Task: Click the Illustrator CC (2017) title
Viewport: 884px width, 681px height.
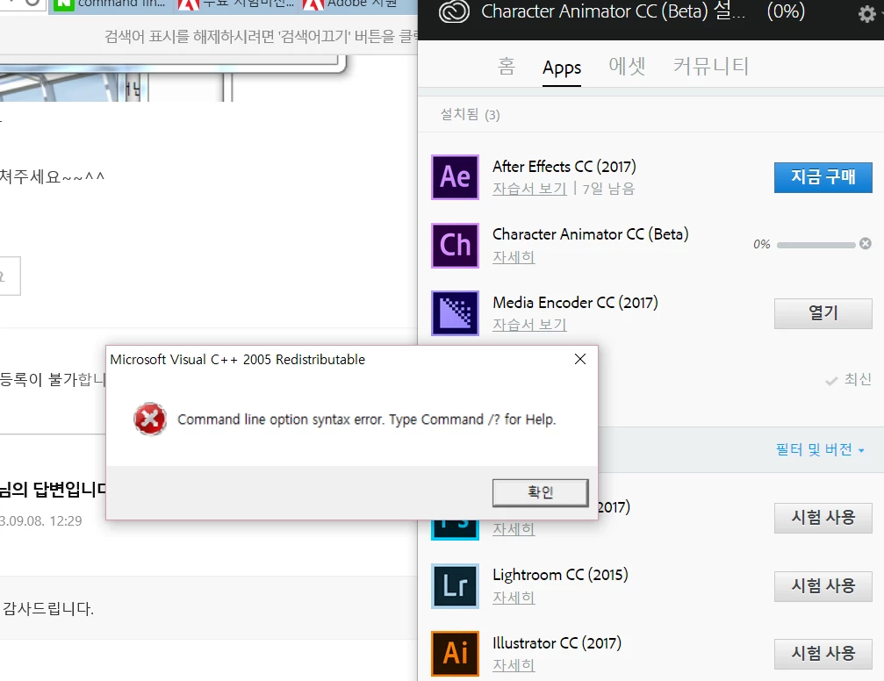Action: tap(557, 642)
